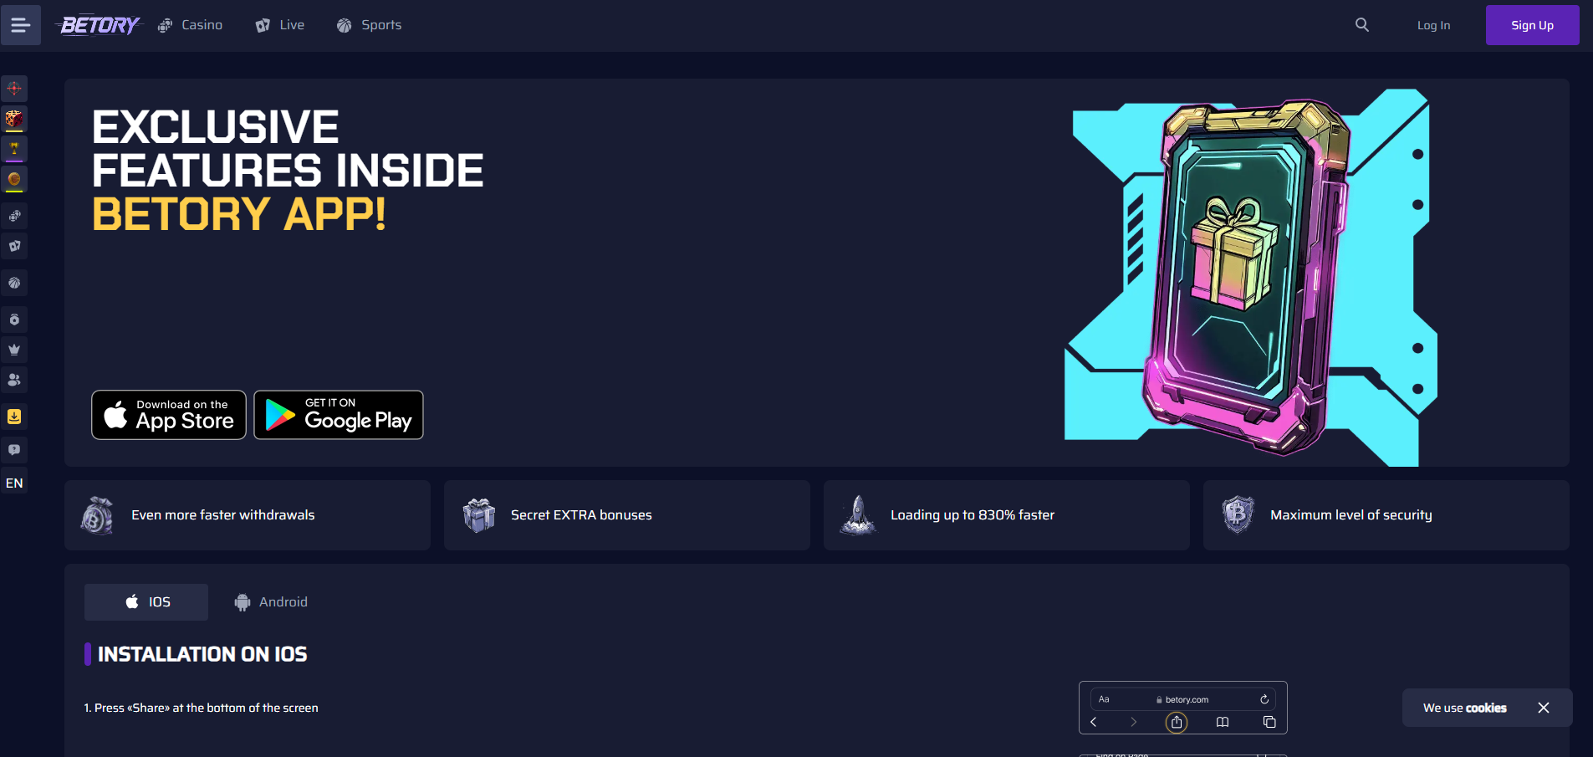Open the orange dice sidebar icon
This screenshot has width=1593, height=757.
(14, 119)
